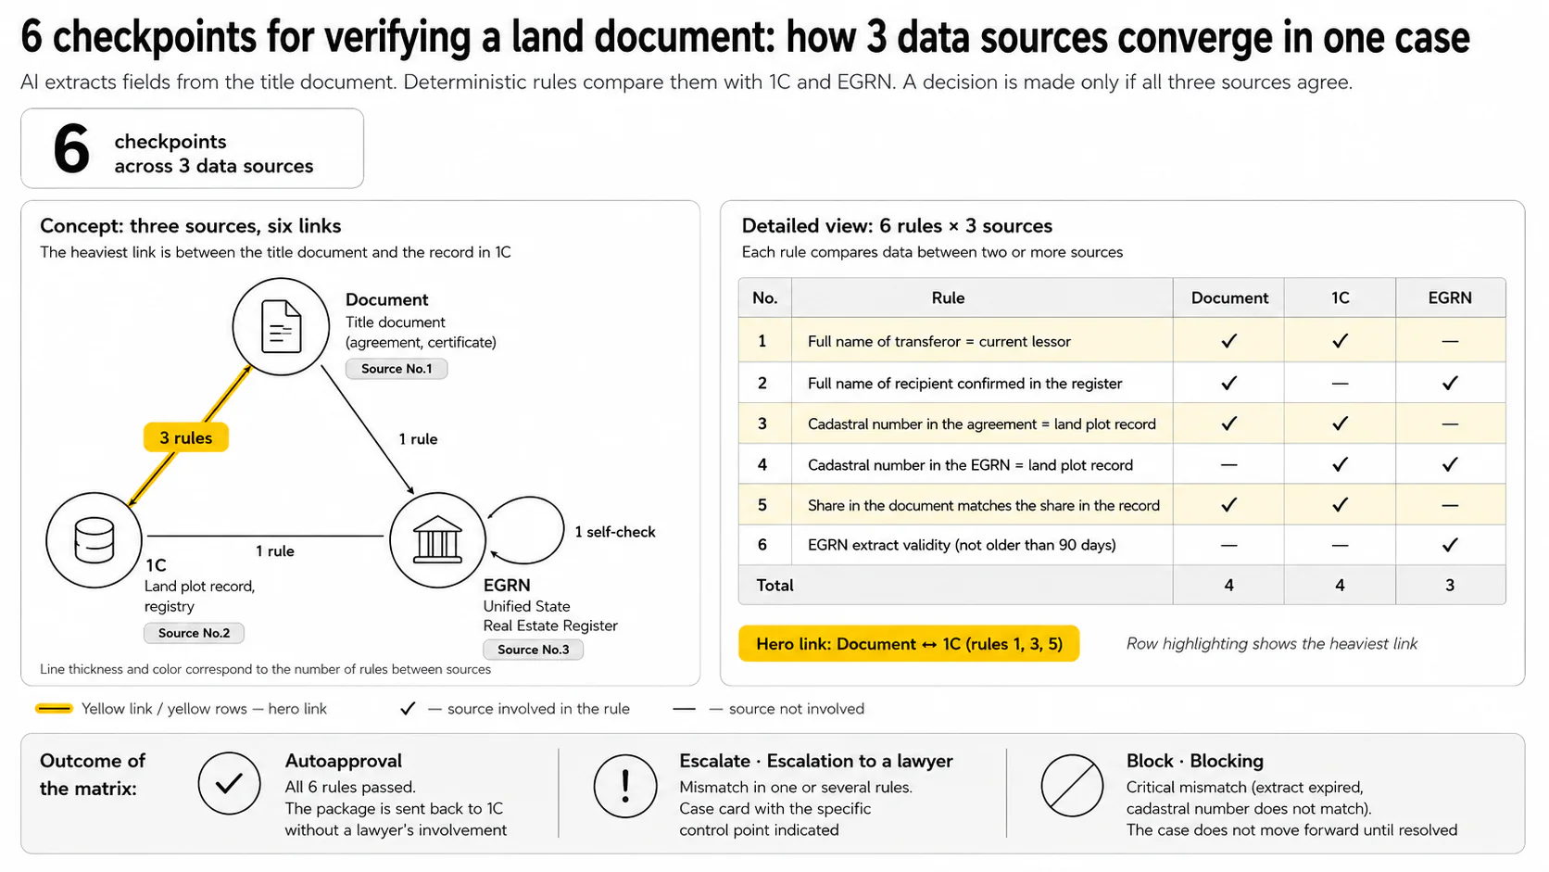Click rule 1 EGRN column dash
The width and height of the screenshot is (1549, 872).
1450,341
